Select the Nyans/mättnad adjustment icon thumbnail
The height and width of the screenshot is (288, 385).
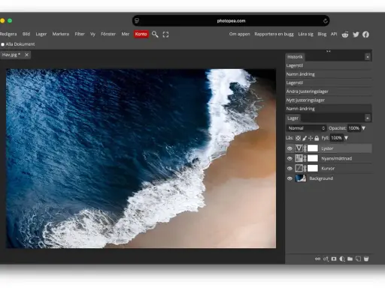[299, 158]
